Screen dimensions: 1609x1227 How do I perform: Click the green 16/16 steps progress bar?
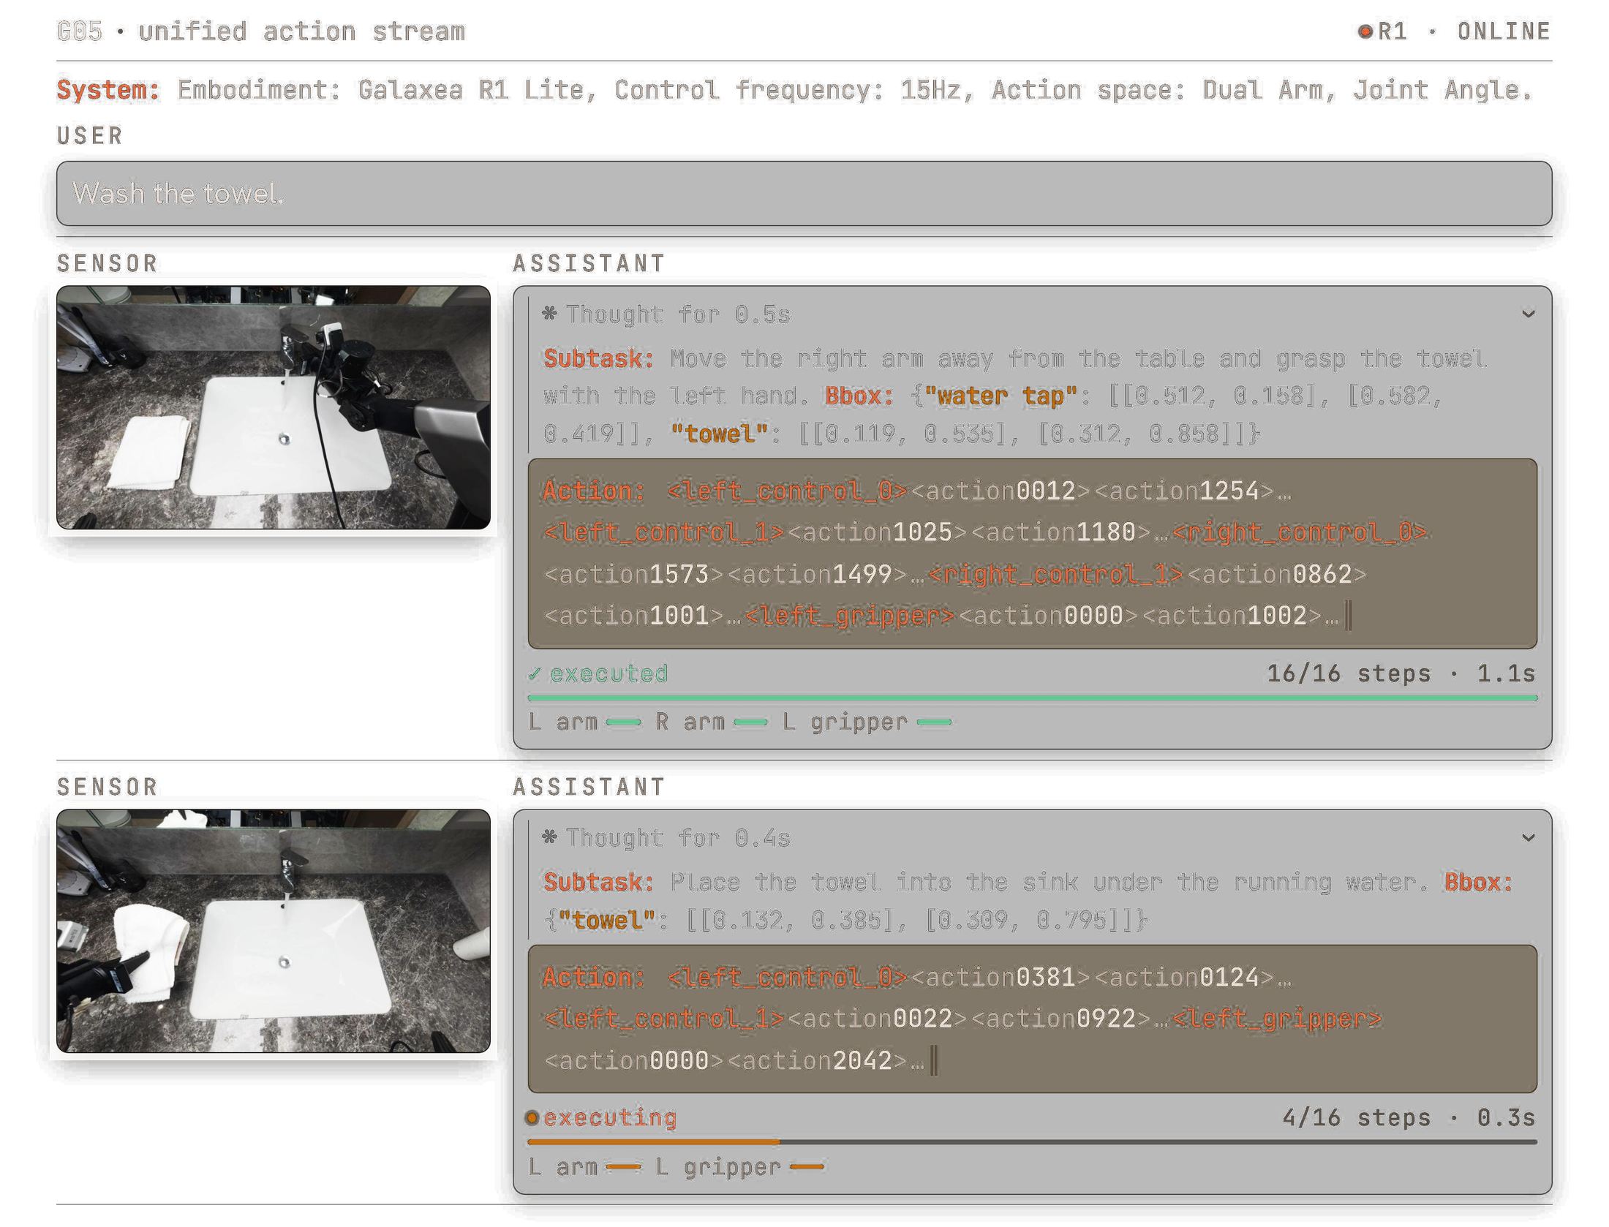pyautogui.click(x=1032, y=698)
